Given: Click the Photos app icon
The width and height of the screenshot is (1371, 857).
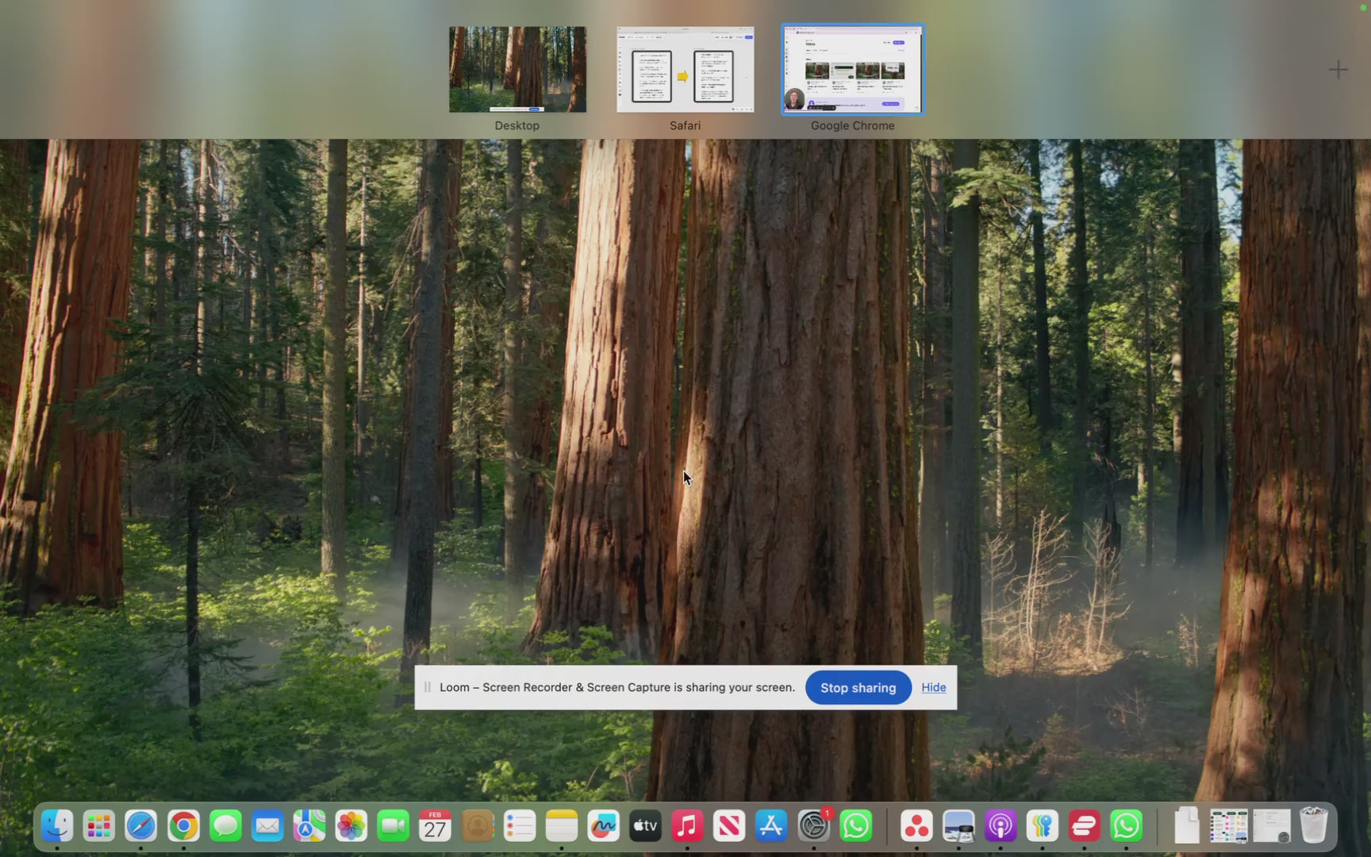Looking at the screenshot, I should tap(351, 826).
